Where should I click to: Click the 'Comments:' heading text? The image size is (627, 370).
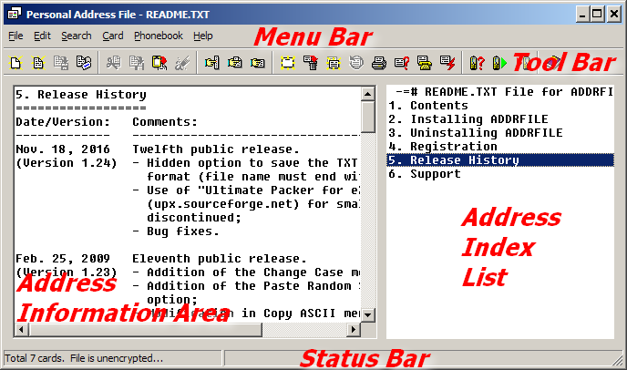click(x=165, y=122)
